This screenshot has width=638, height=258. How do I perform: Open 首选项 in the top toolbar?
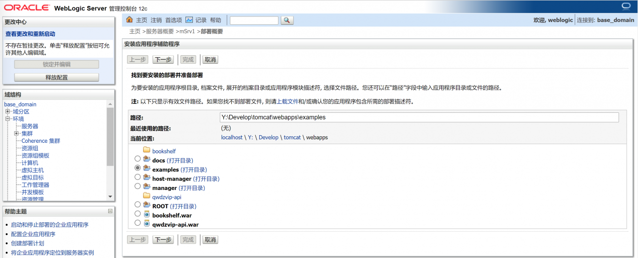(x=173, y=20)
